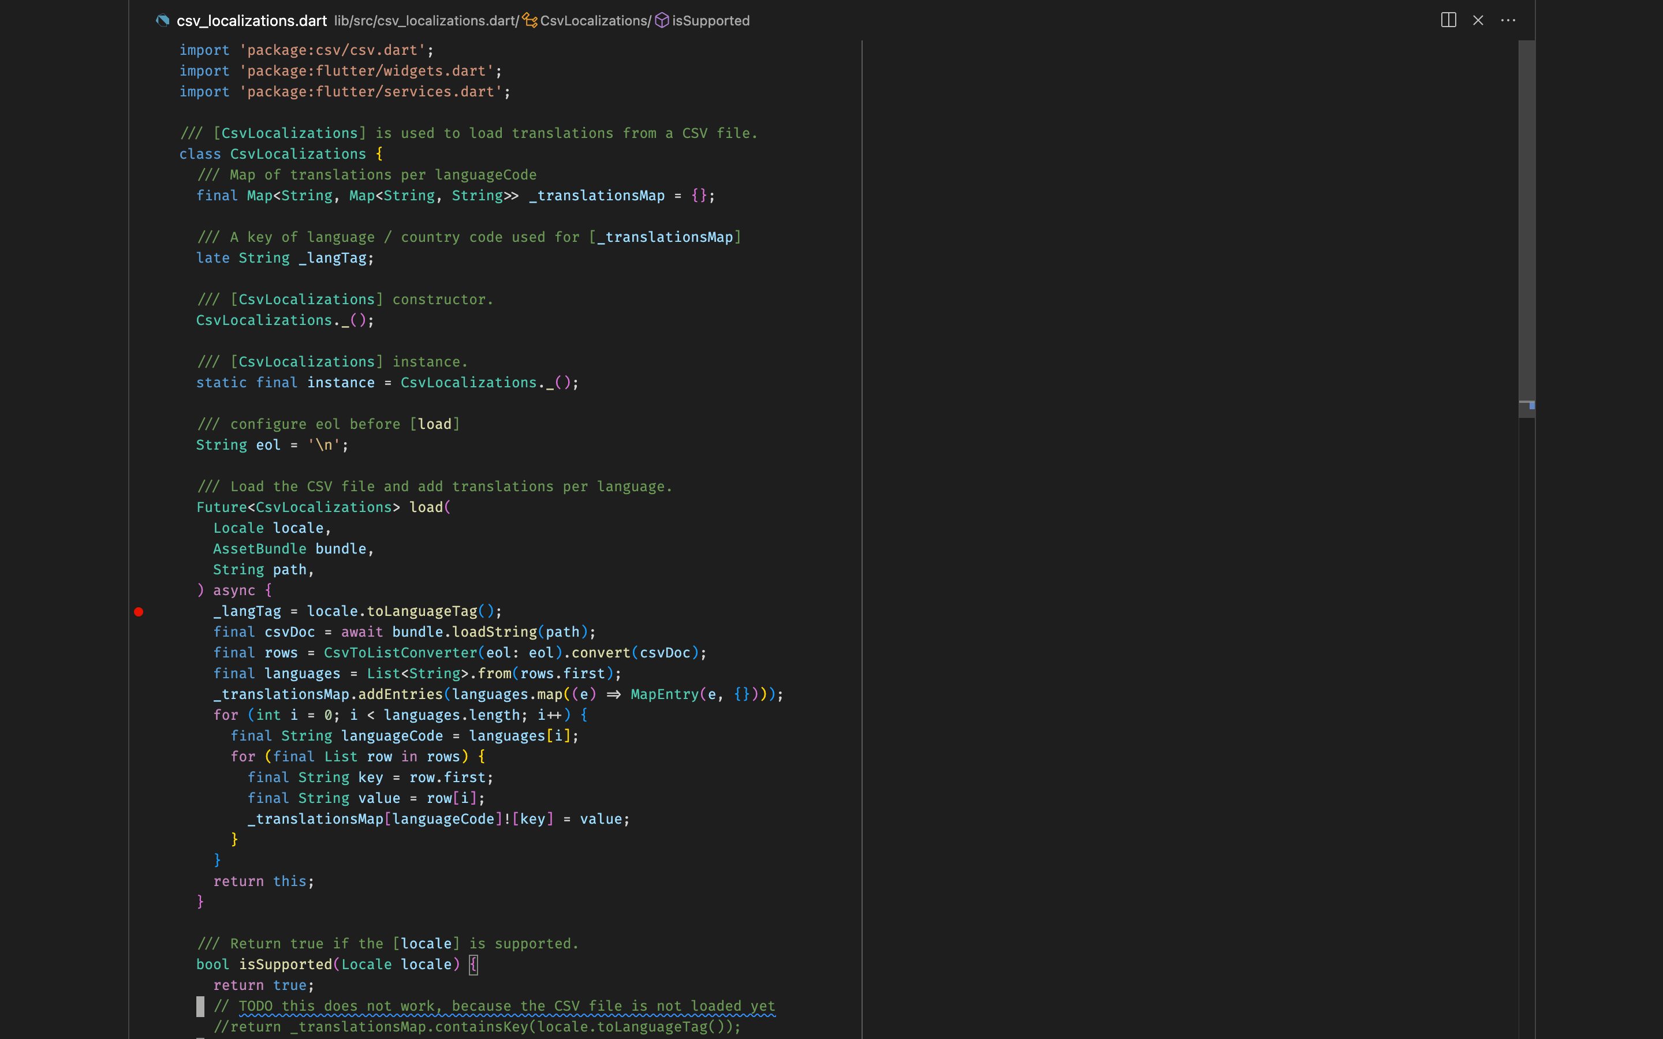Click the TODO comment with the squiggly underline

pos(507,1006)
